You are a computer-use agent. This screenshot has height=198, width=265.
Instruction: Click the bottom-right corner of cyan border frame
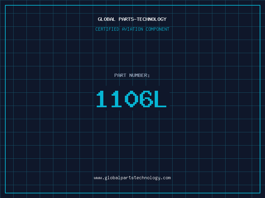click(x=260, y=193)
